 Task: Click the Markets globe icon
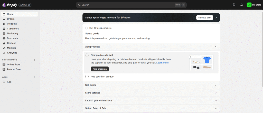coord(4,48)
